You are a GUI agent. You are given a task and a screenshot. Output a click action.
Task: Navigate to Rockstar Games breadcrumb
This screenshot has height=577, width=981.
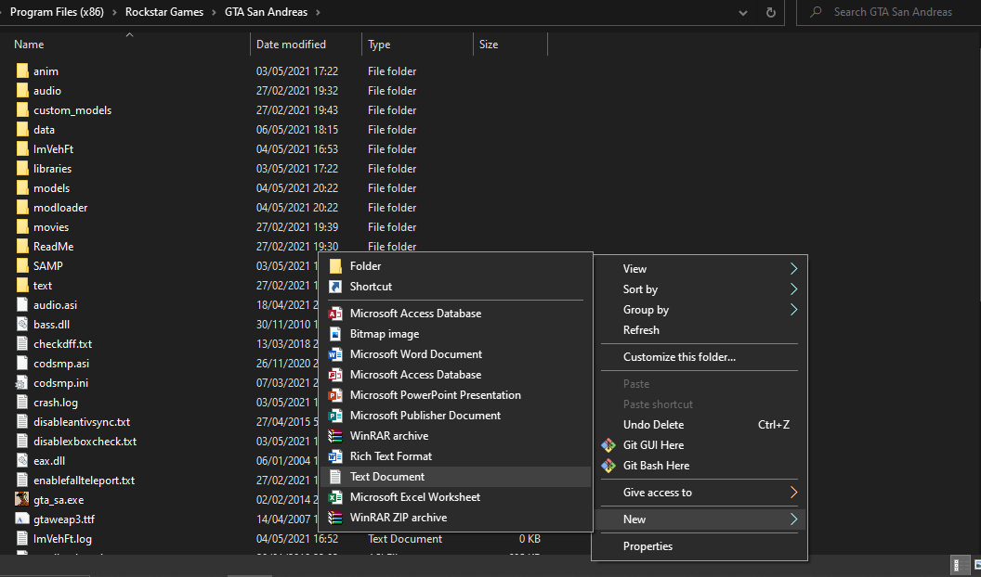pos(163,12)
